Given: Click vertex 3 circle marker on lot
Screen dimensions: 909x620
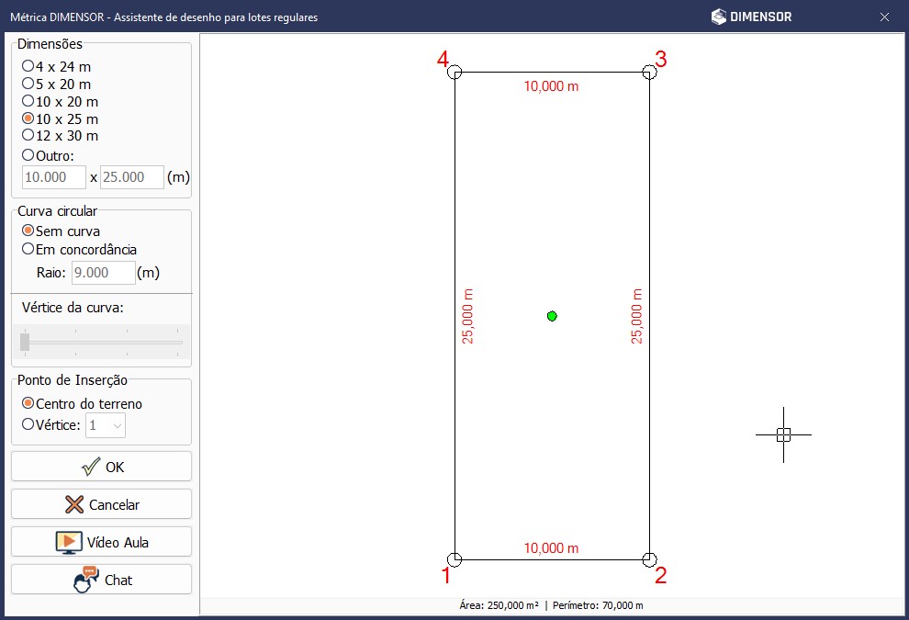Looking at the screenshot, I should tap(649, 73).
